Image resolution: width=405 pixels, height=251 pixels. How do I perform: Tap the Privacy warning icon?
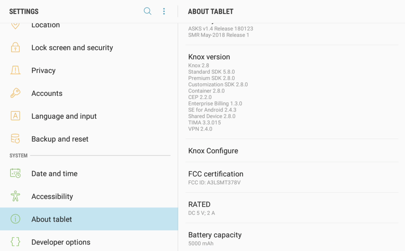[x=16, y=70]
